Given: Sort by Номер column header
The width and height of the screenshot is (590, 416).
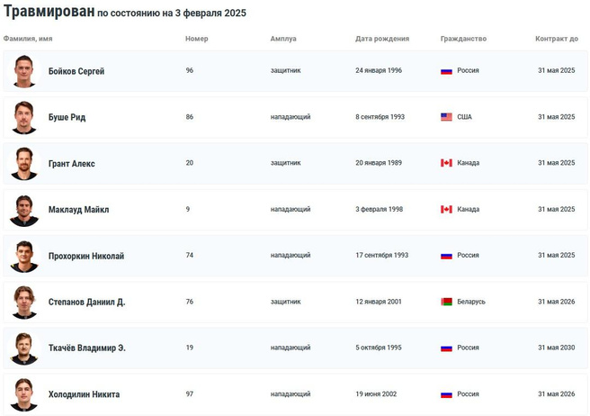Looking at the screenshot, I should [196, 39].
